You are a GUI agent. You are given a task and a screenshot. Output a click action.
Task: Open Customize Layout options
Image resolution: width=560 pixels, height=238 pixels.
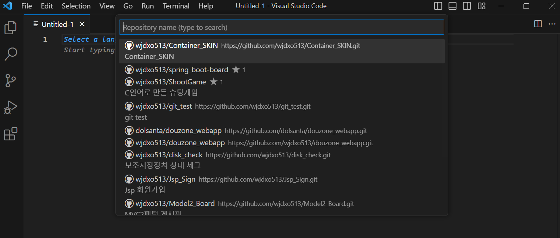point(481,6)
